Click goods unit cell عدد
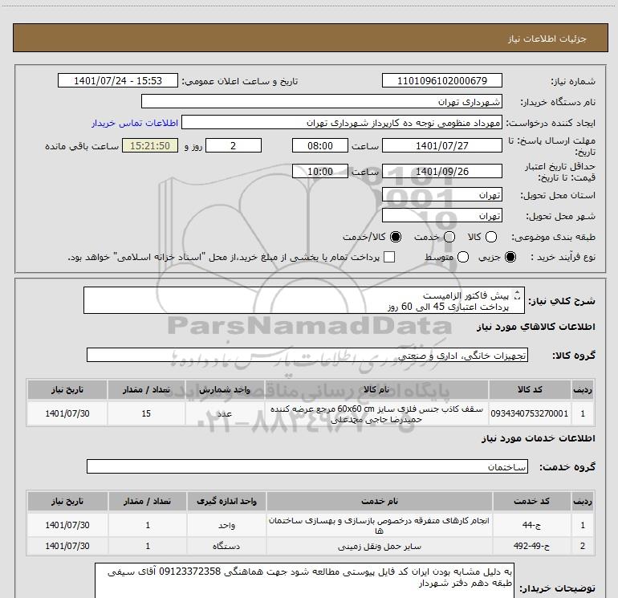Viewport: 618px width, 598px height. tap(225, 413)
